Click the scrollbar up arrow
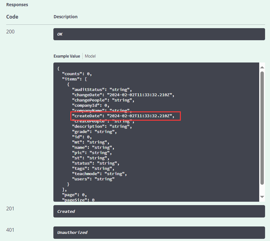270x241 pixels. [262, 67]
